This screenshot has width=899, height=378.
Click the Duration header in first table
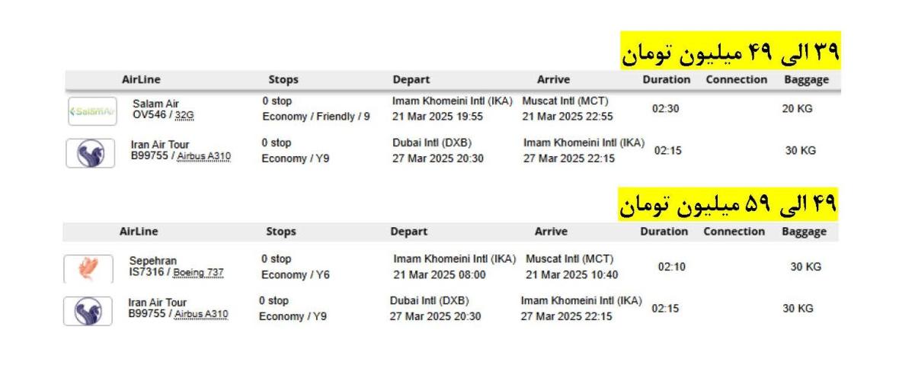[665, 79]
